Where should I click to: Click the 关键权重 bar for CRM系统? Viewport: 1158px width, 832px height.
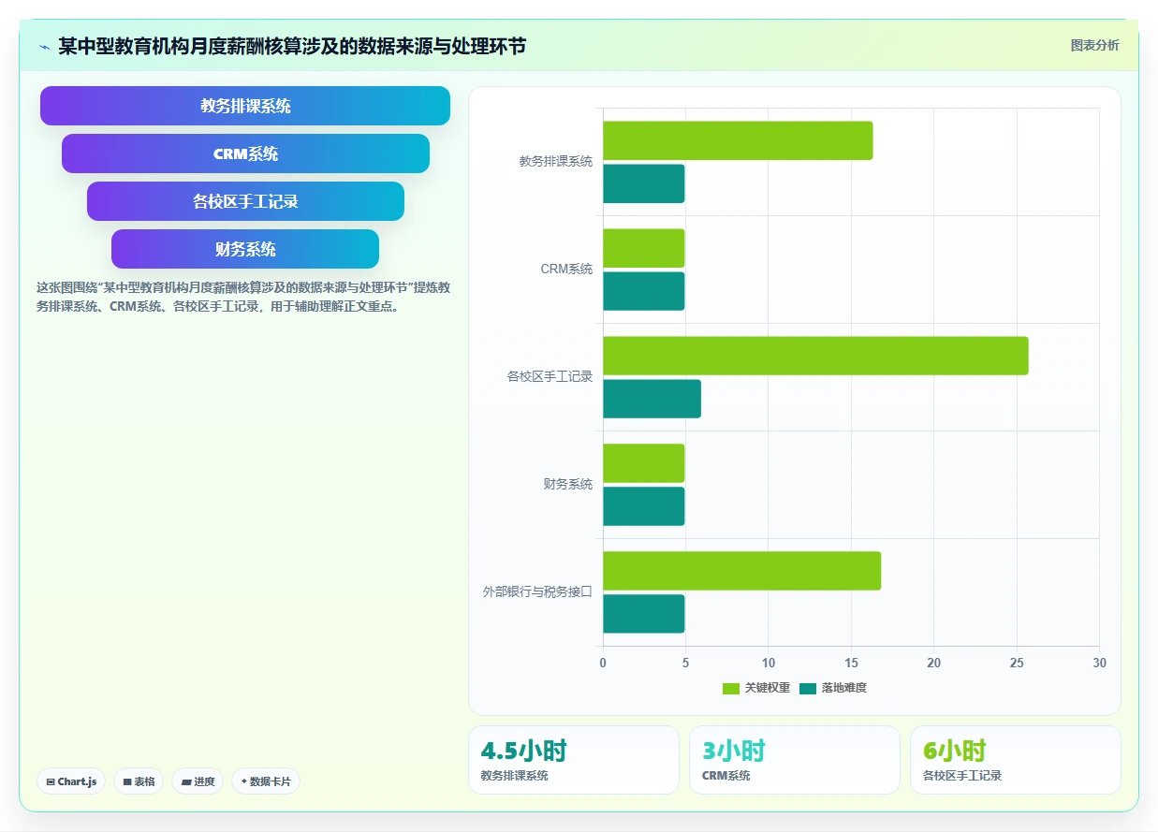click(x=644, y=248)
